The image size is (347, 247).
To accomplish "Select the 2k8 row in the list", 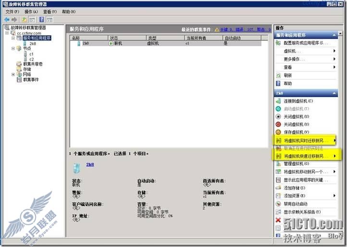I will click(165, 43).
